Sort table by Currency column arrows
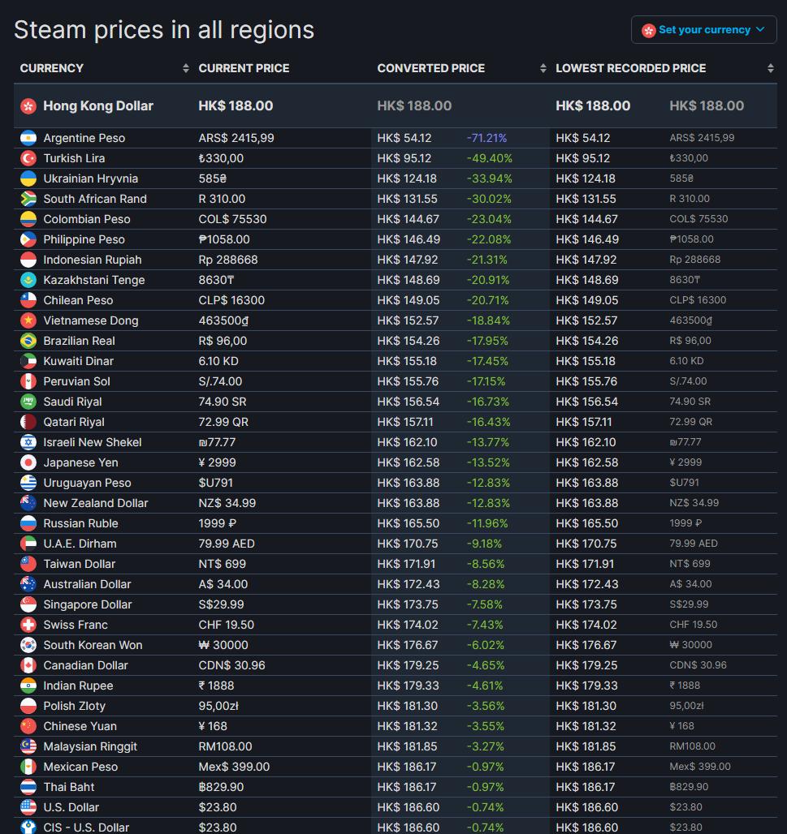Viewport: 787px width, 834px height. pos(186,68)
